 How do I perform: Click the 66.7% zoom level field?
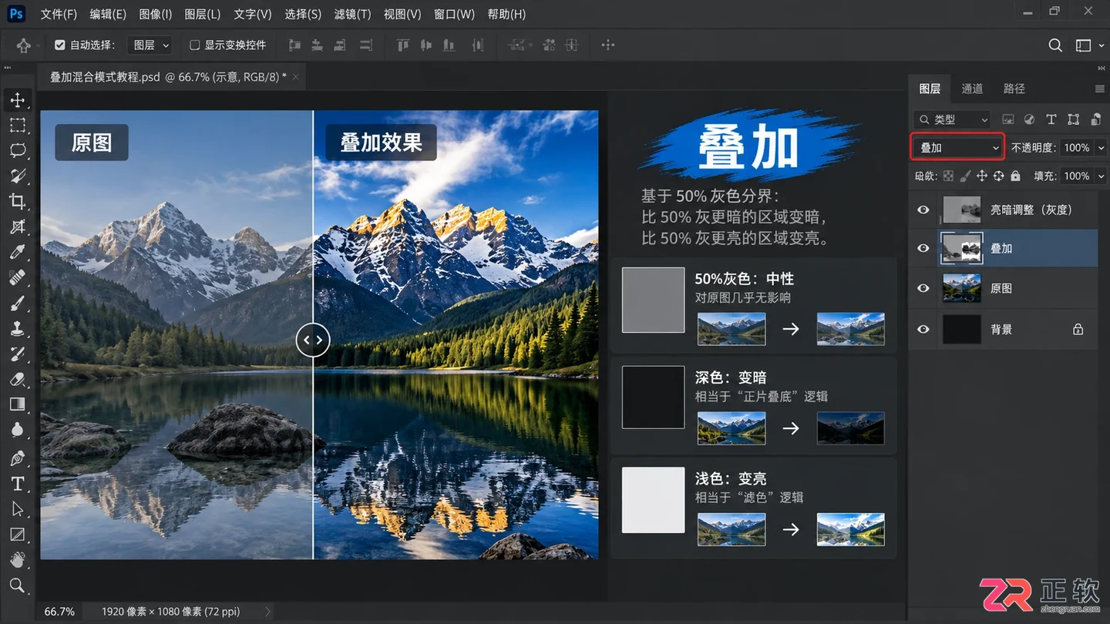[59, 612]
